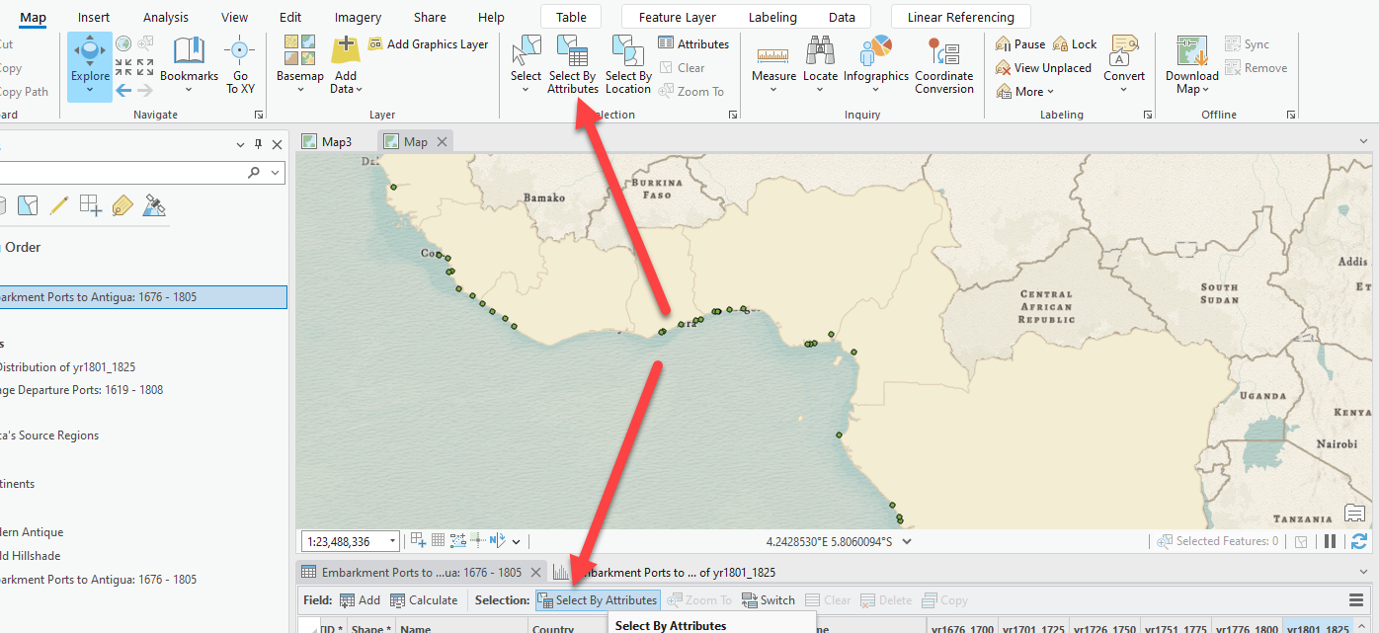Zoom to full extent globe icon
This screenshot has height=633, width=1379.
[123, 43]
